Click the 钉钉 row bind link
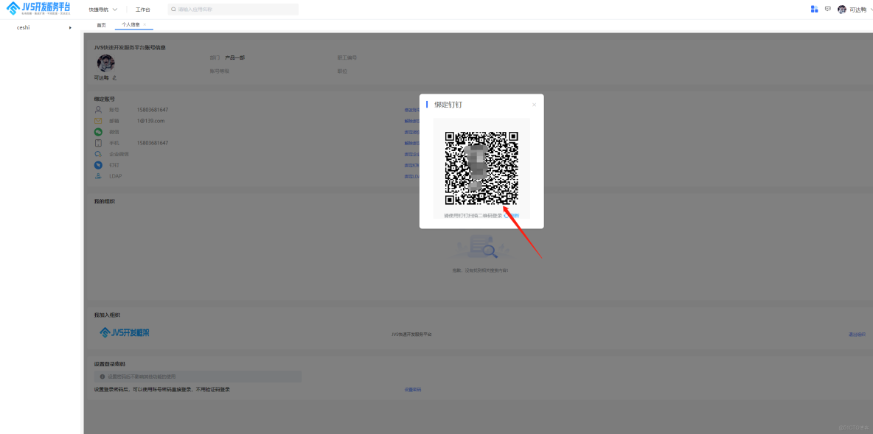This screenshot has height=434, width=873. 411,166
